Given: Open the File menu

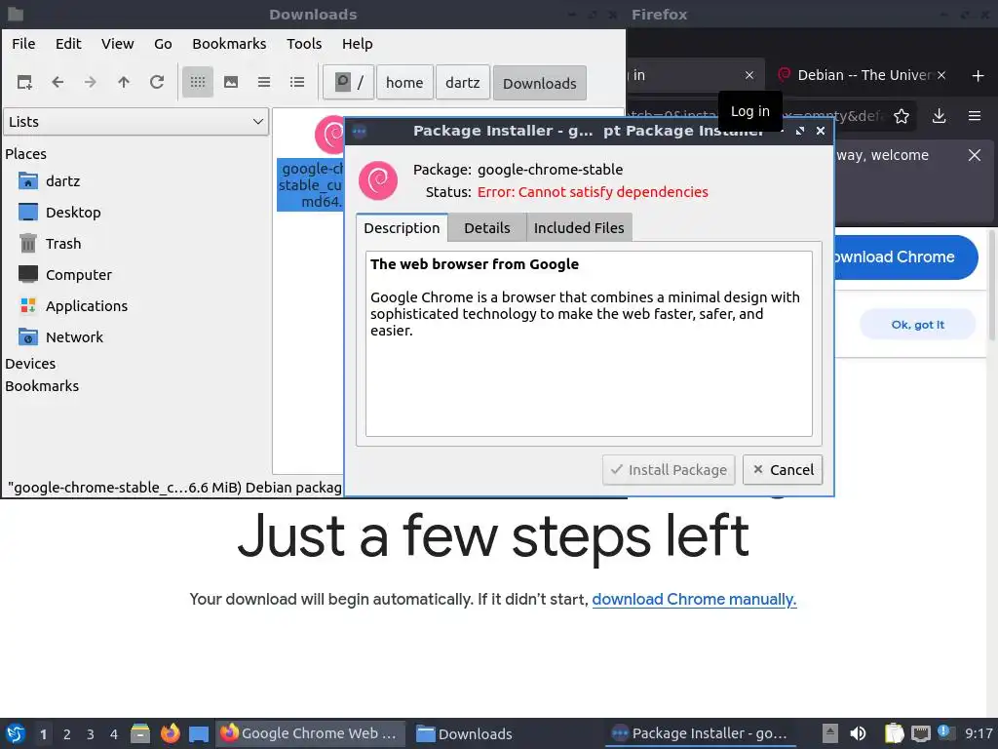Looking at the screenshot, I should click(23, 44).
